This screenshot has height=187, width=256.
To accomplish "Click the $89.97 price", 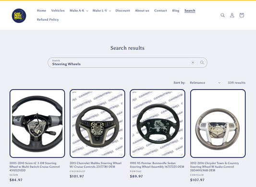I will (x=136, y=176).
